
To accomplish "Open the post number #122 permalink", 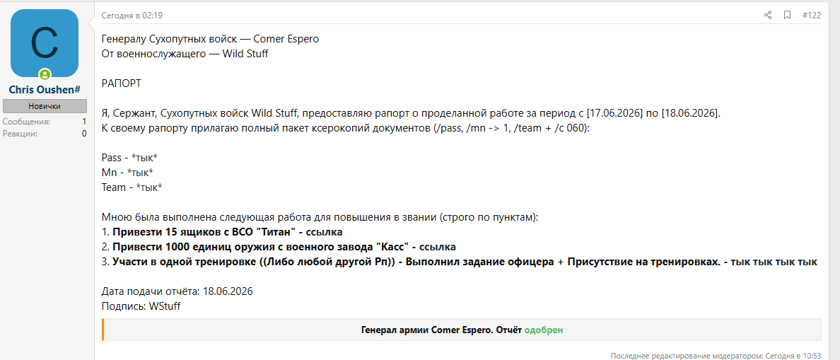I will coord(811,16).
